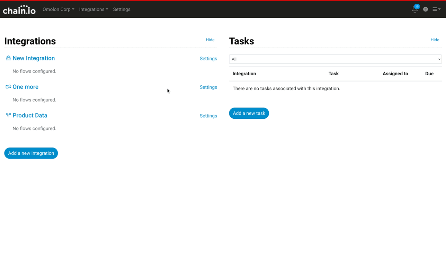Click the Assigned to column header
The width and height of the screenshot is (446, 254).
tap(395, 74)
